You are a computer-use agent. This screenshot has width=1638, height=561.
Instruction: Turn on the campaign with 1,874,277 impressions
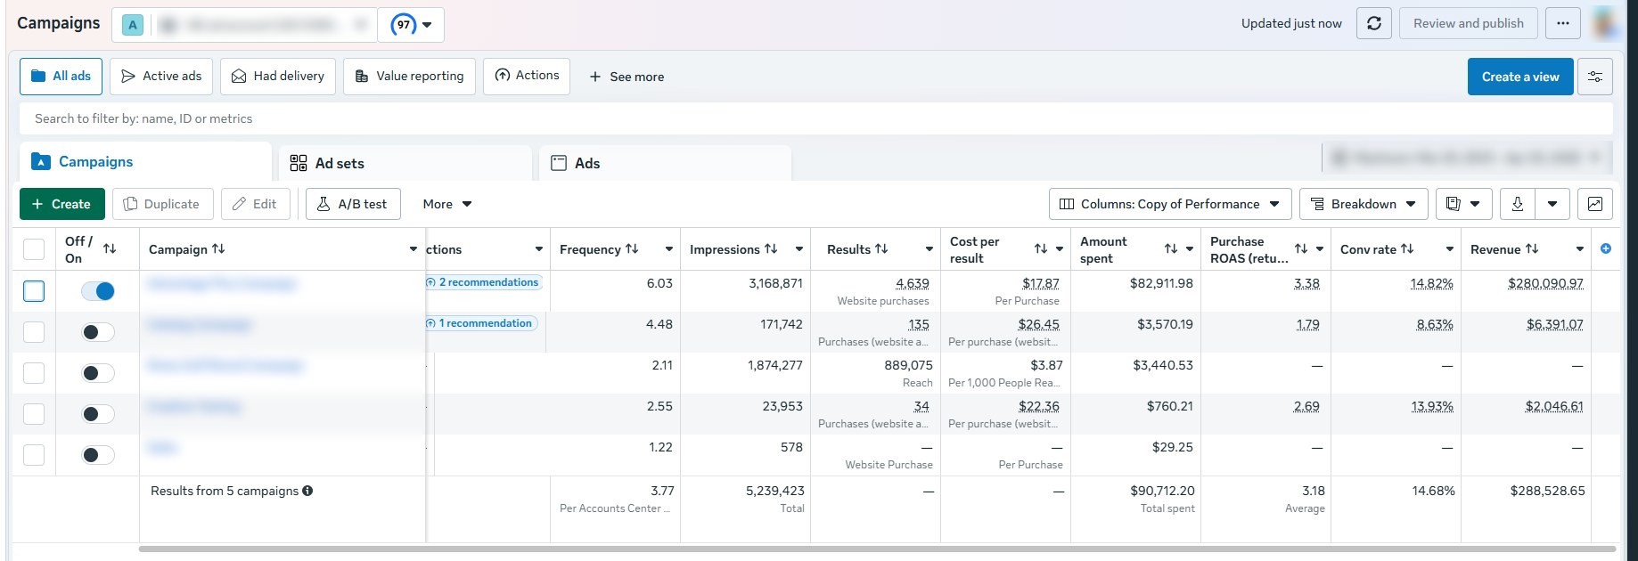click(x=98, y=373)
